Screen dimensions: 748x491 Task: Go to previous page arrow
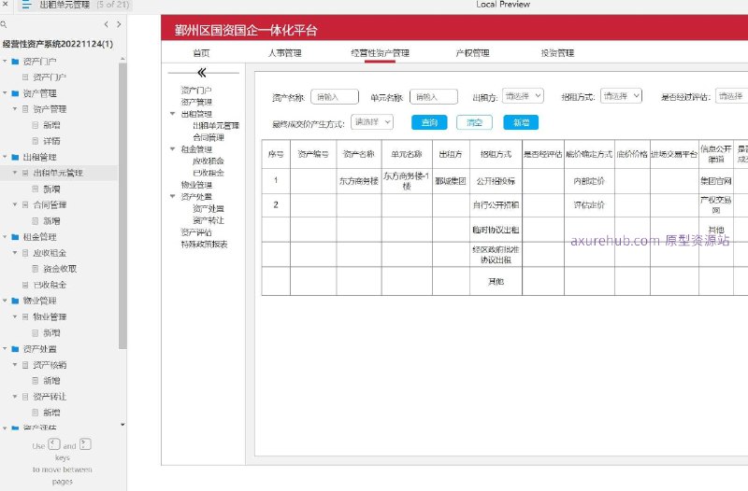tap(107, 24)
